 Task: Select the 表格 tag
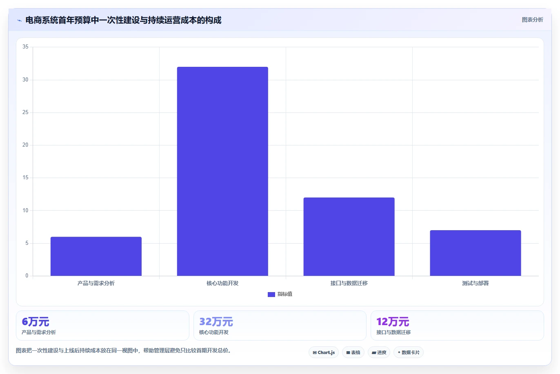353,352
